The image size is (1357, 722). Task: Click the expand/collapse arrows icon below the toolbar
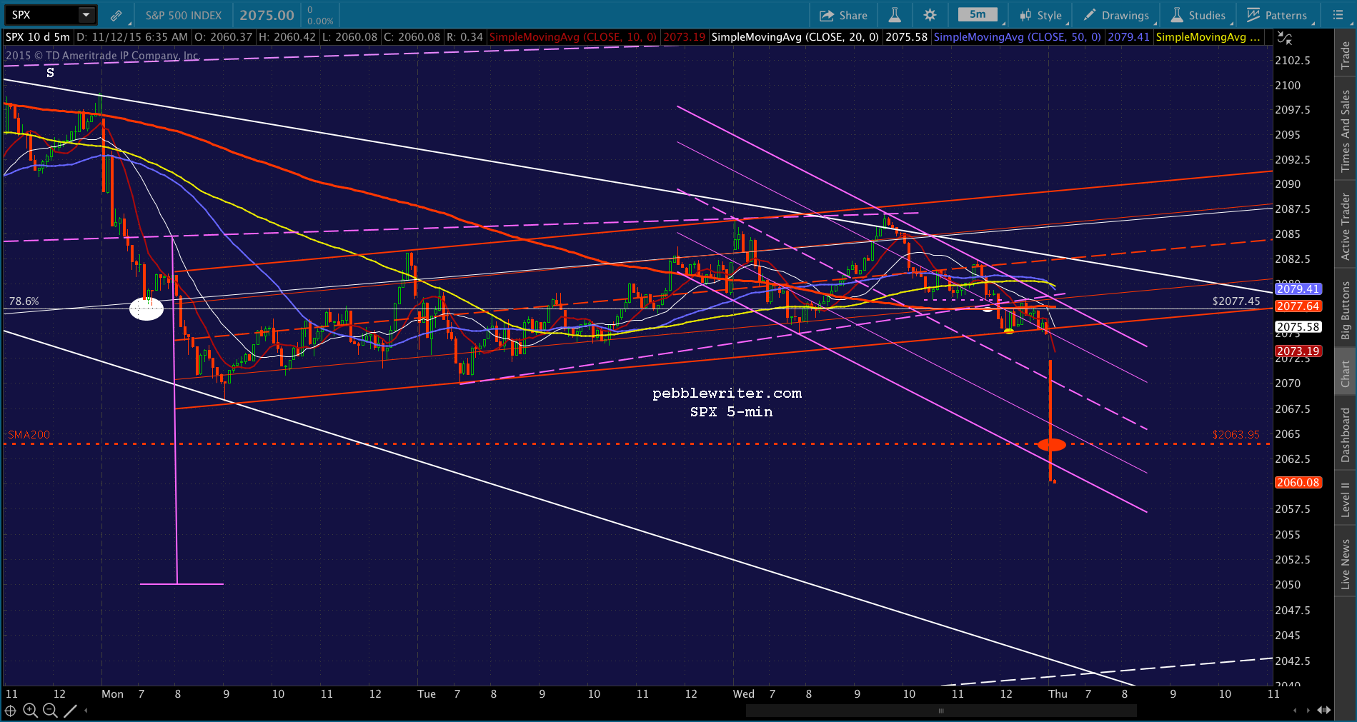point(1284,38)
